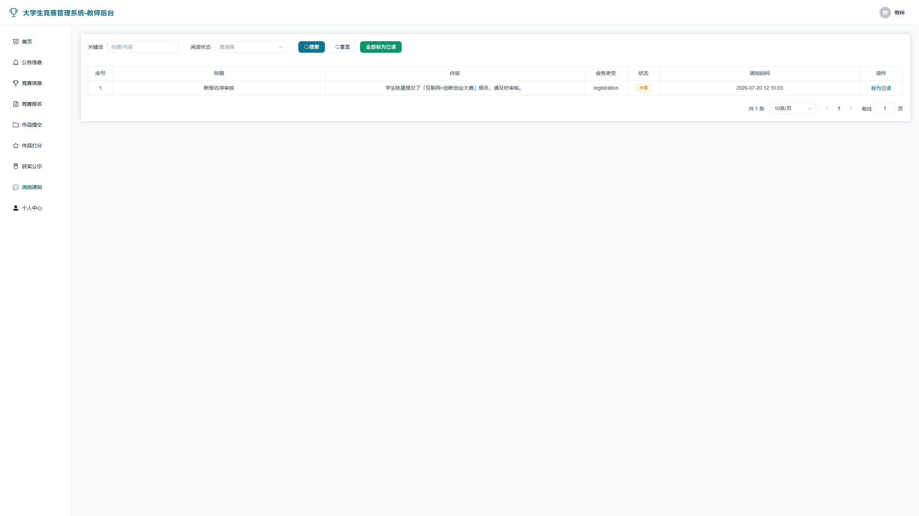Go to next page arrow
Viewport: 919px width, 516px height.
[850, 108]
